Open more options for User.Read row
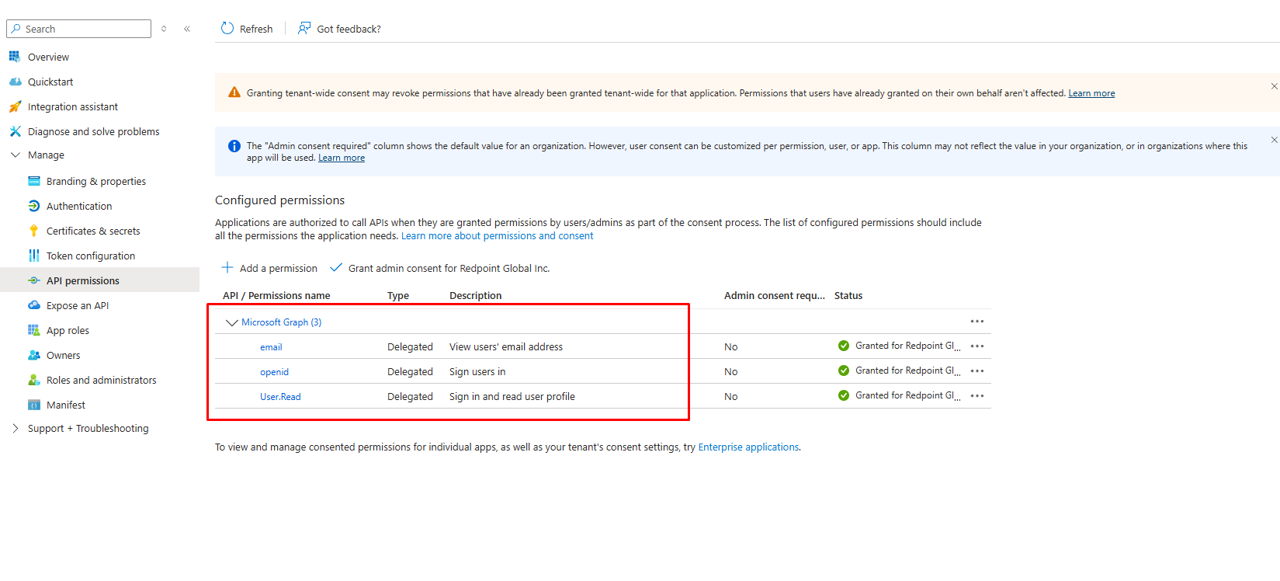This screenshot has height=581, width=1280. click(x=977, y=396)
